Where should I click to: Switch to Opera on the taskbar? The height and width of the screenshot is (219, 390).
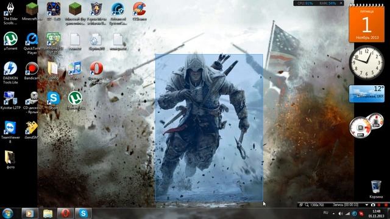(x=65, y=214)
